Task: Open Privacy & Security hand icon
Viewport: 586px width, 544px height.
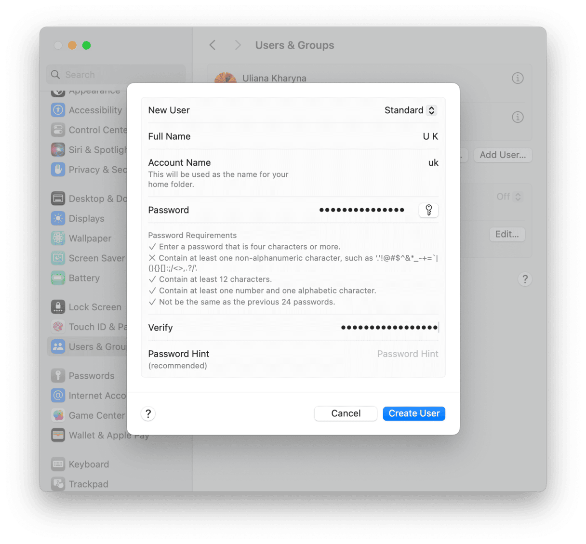Action: coord(58,169)
